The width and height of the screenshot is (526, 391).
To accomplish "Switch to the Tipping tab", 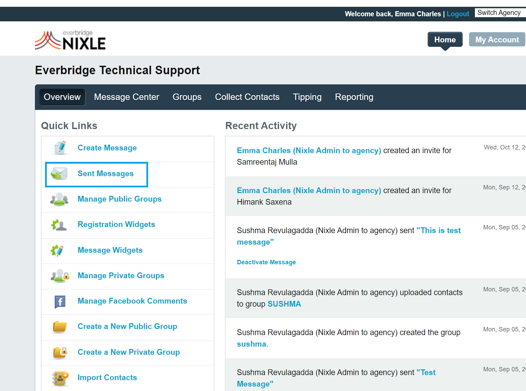I will point(307,97).
